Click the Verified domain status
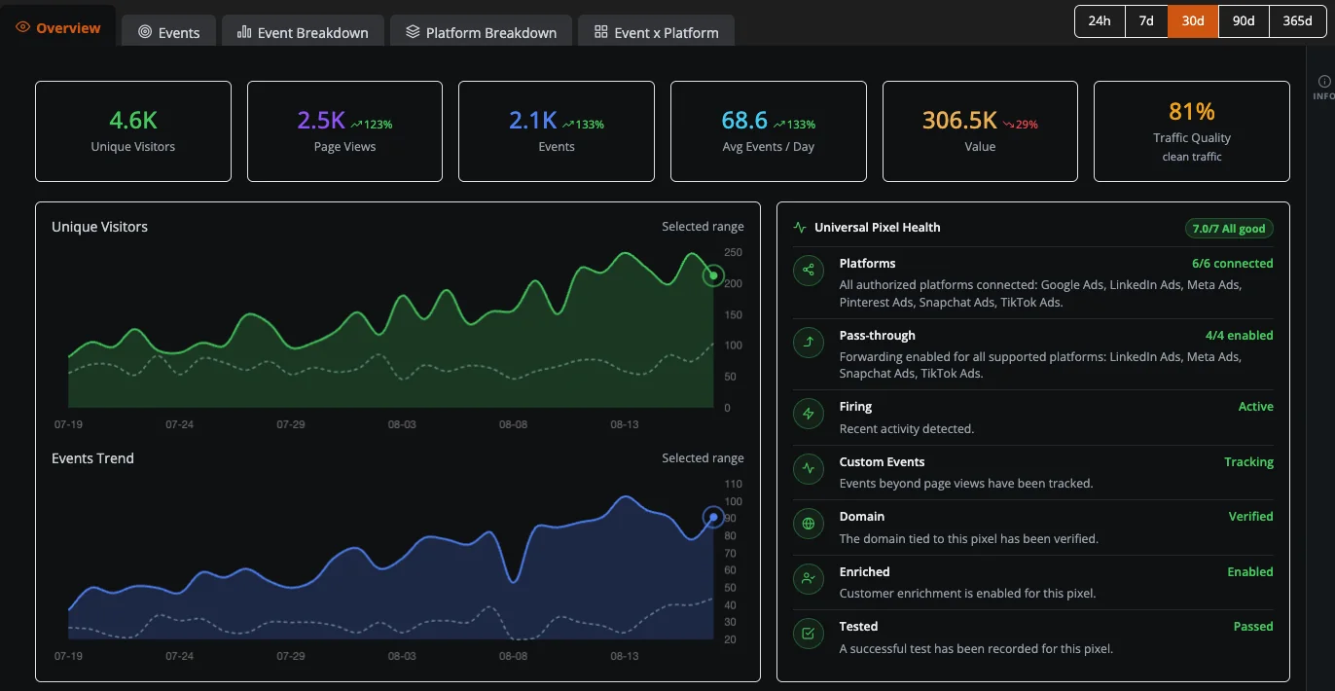Image resolution: width=1335 pixels, height=691 pixels. 1250,517
